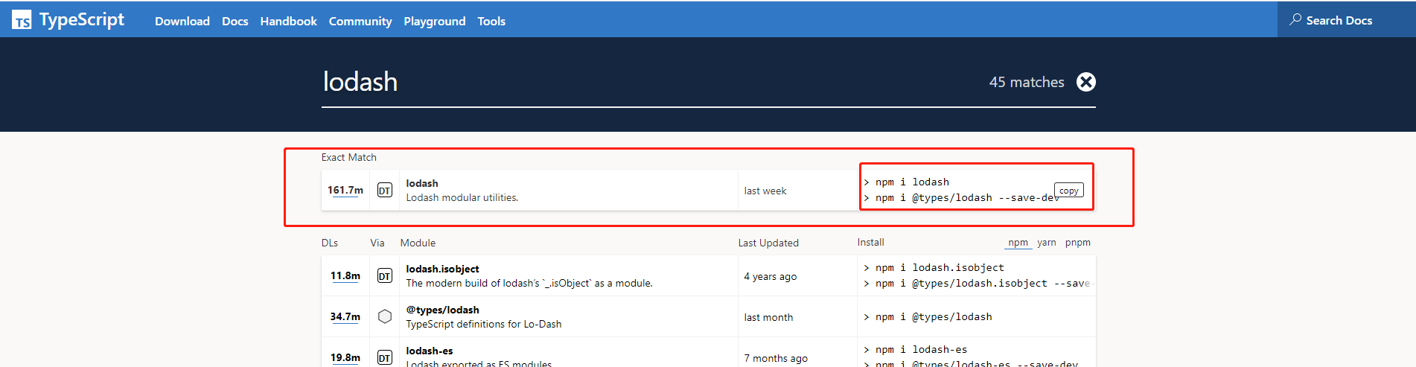Viewport: 1416px width, 367px height.
Task: Click the Last Updated column header
Action: click(768, 243)
